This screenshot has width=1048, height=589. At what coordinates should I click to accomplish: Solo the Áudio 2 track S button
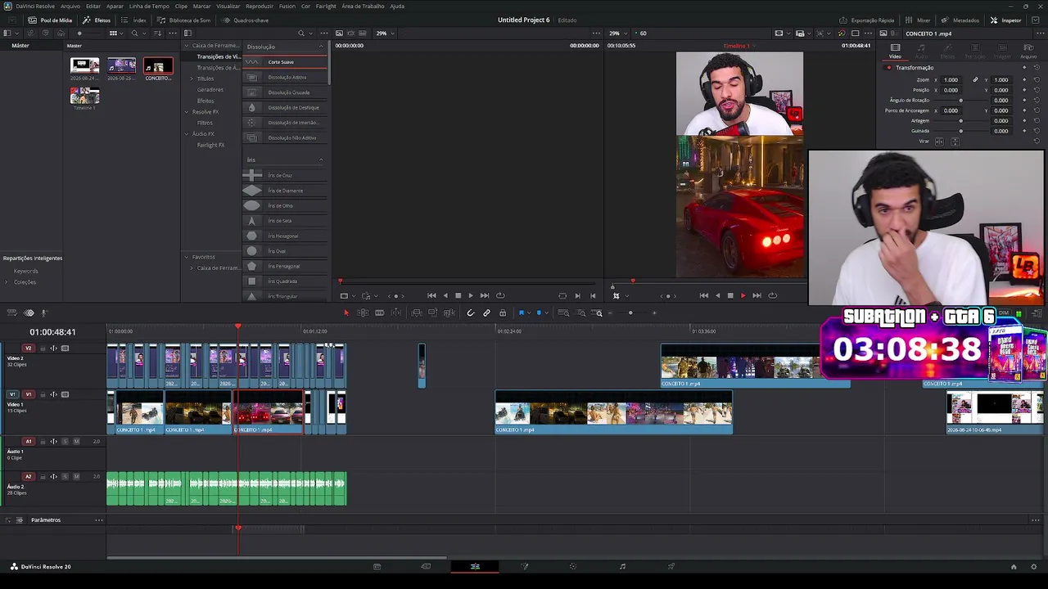[x=65, y=476]
